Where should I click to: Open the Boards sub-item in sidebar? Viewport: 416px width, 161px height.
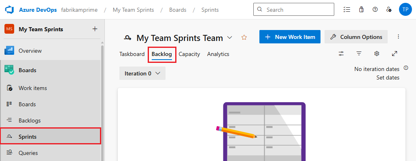pyautogui.click(x=51, y=104)
